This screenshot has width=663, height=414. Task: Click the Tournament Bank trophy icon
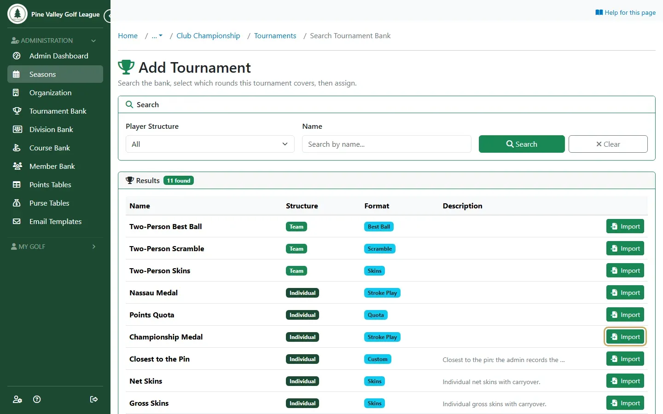coord(17,111)
